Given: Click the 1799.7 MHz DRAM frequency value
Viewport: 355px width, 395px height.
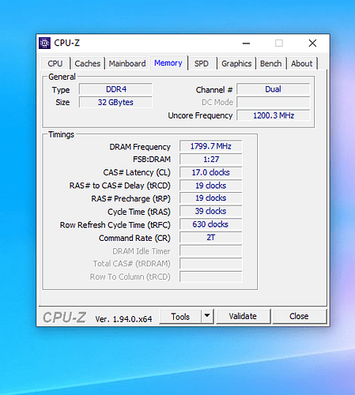Looking at the screenshot, I should point(211,146).
